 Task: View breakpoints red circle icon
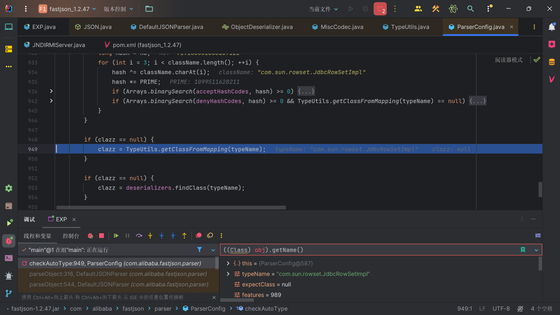(x=199, y=235)
